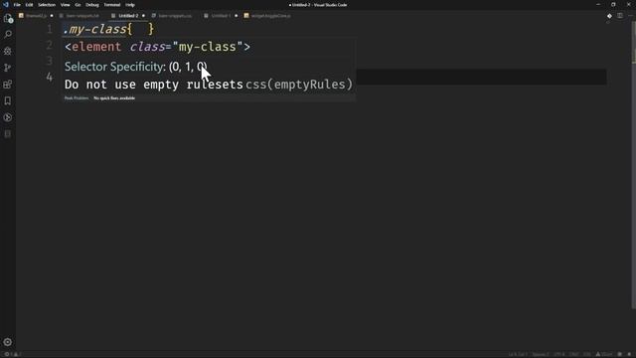This screenshot has height=358, width=636.
Task: Open the Explorer view in activity bar
Action: coord(8,18)
